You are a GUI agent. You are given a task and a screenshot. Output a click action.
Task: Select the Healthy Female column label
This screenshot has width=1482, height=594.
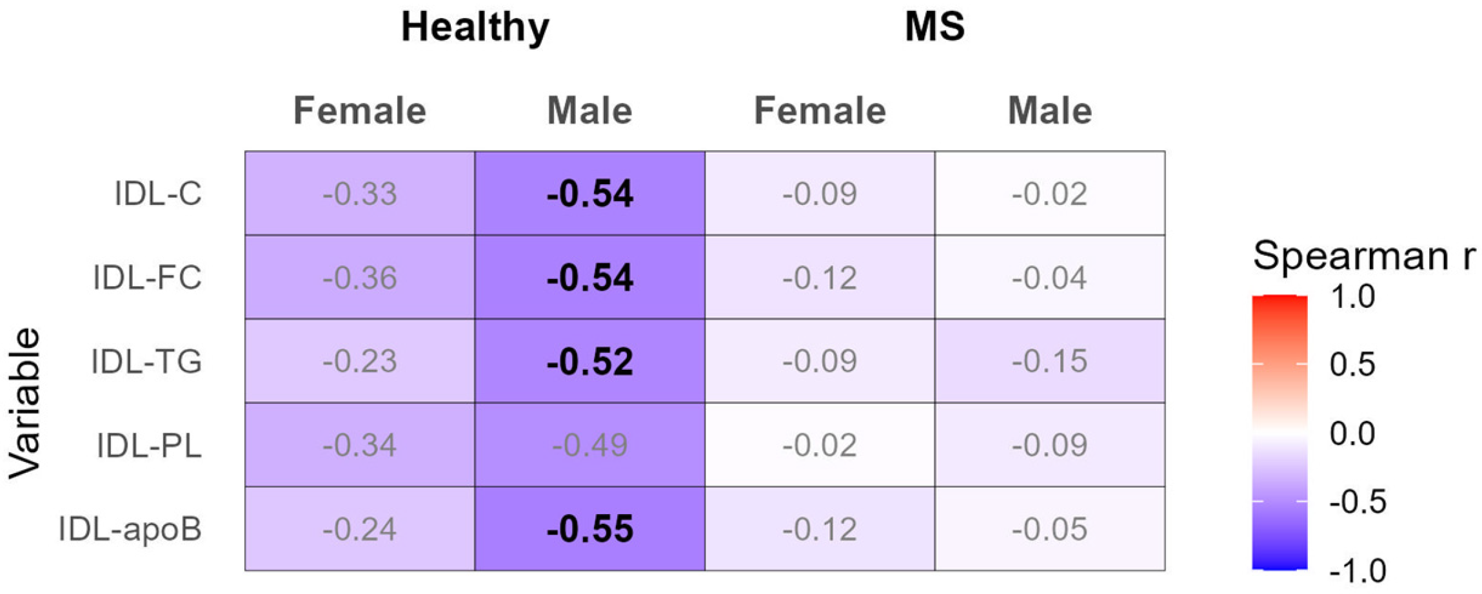(359, 111)
